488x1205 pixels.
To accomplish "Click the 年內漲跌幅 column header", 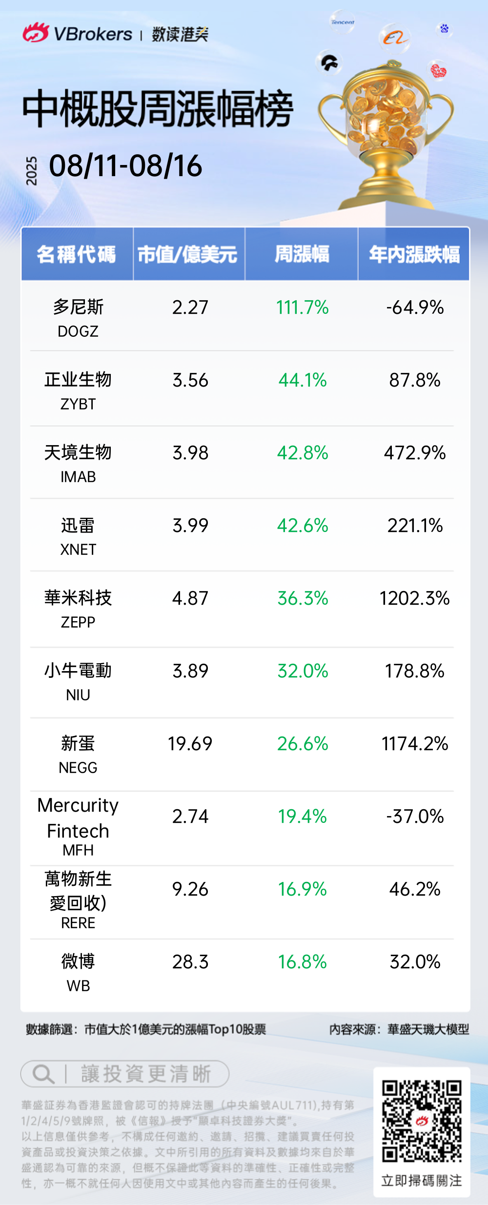I will coord(414,254).
